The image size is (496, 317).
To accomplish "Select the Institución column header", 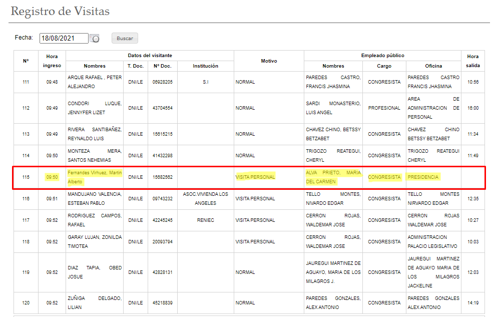I will (205, 66).
